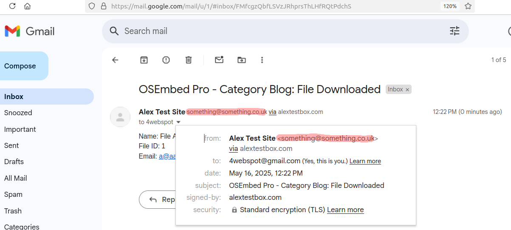Open the Inbox folder
This screenshot has width=511, height=230.
click(47, 97)
